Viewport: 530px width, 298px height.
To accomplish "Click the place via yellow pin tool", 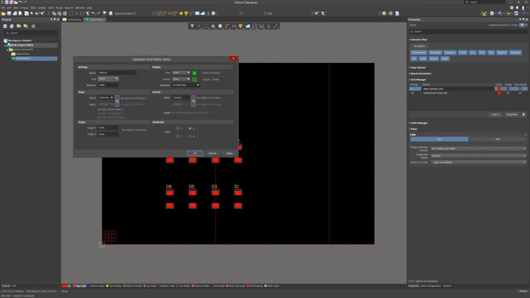I will 241,26.
